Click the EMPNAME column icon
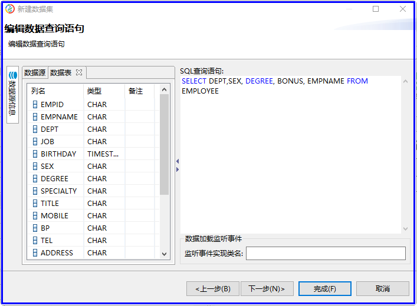This screenshot has width=417, height=306. tap(35, 117)
